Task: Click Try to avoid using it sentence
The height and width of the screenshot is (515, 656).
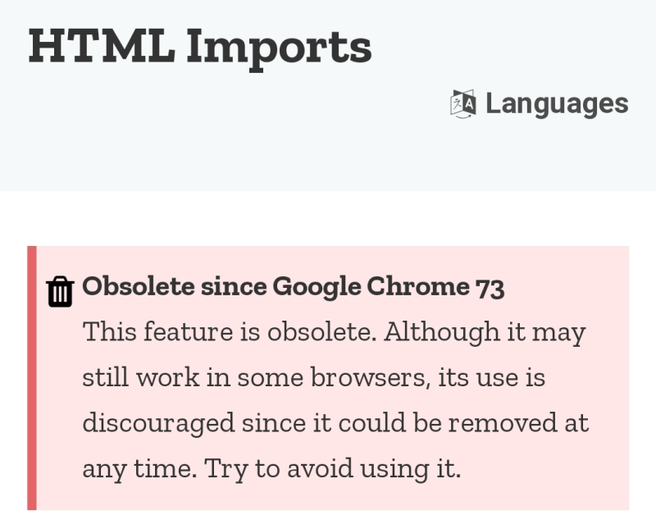Action: pos(333,469)
